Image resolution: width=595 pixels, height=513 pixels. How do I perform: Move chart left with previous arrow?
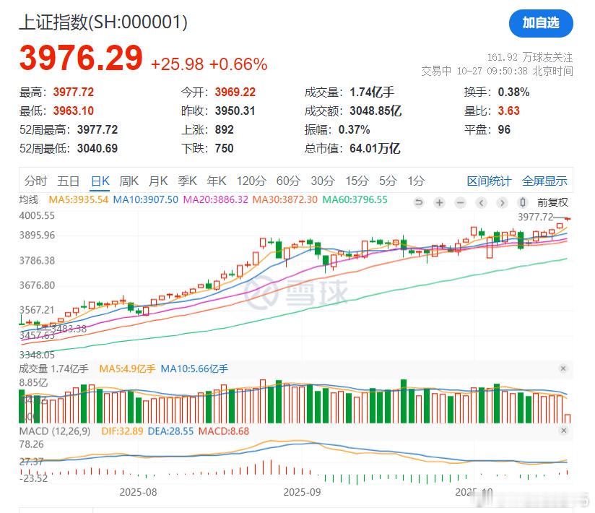click(481, 202)
